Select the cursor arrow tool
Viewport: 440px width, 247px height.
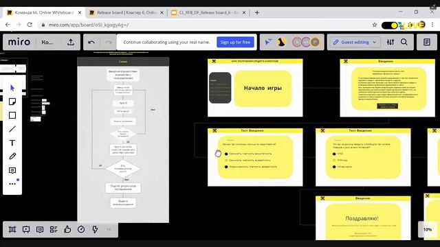pos(12,88)
